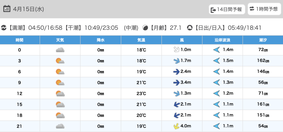Switch to 1時間予想 hourly view
Viewport: 283px width, 132px height.
tap(263, 9)
